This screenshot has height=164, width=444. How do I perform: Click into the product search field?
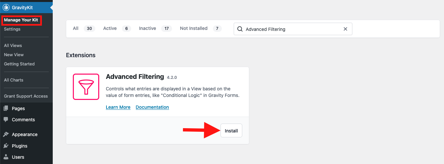coord(293,29)
